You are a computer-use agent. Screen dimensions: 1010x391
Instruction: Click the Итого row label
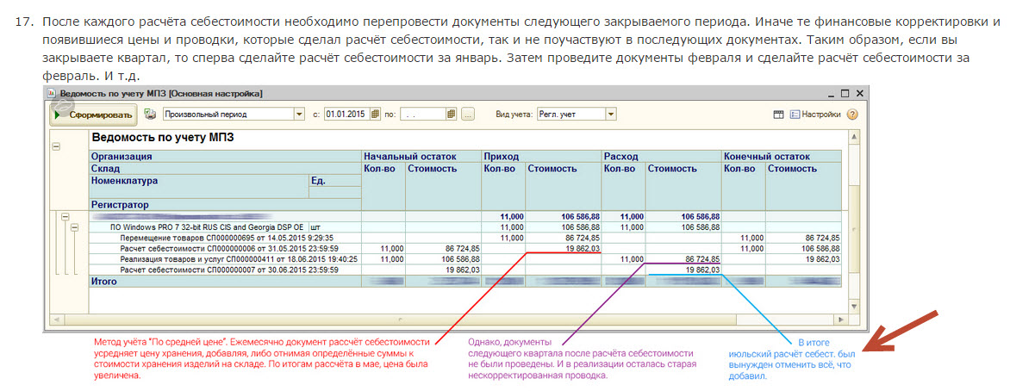pyautogui.click(x=104, y=281)
